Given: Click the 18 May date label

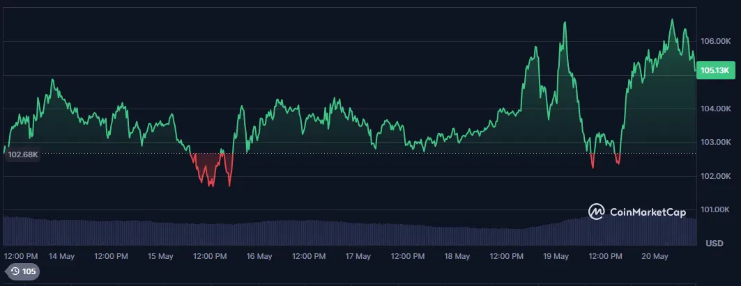Looking at the screenshot, I should tap(457, 256).
